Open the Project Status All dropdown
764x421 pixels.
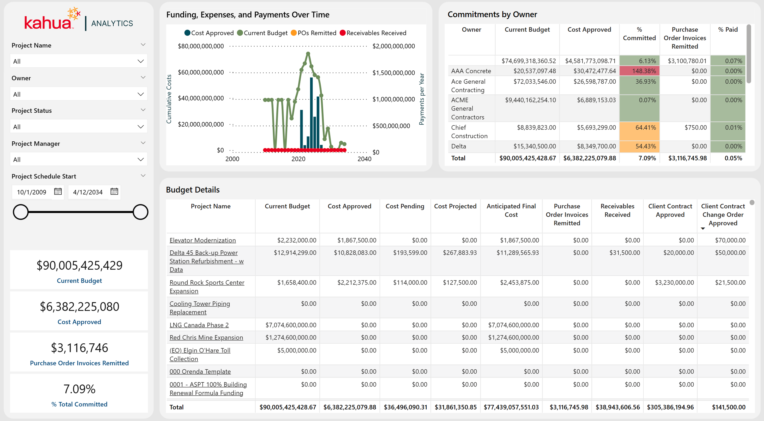click(79, 127)
